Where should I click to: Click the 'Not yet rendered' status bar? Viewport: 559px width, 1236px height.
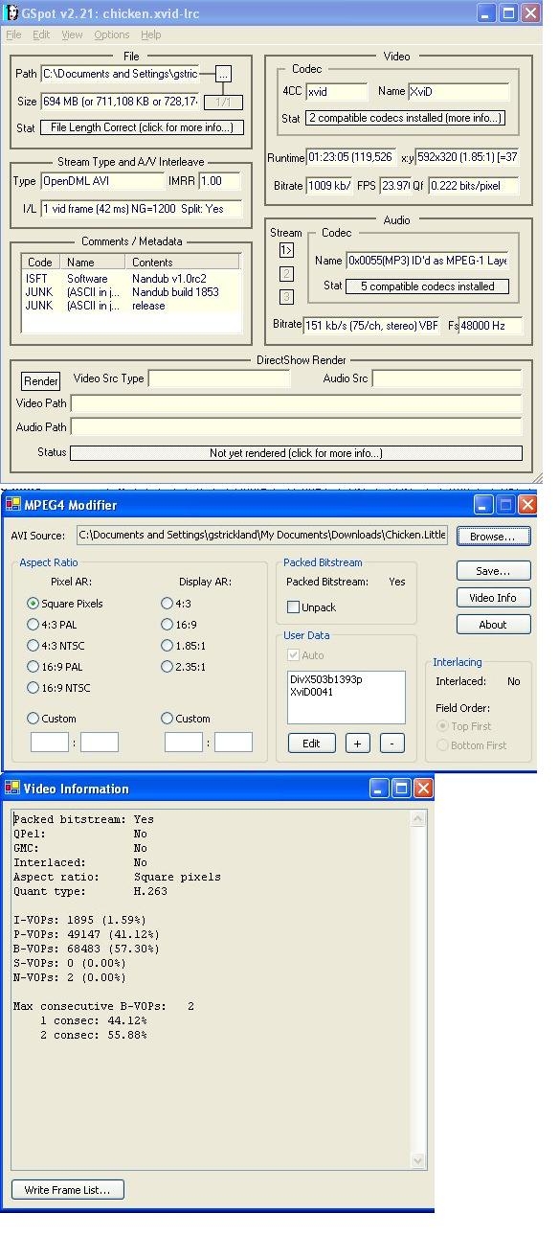(x=296, y=453)
